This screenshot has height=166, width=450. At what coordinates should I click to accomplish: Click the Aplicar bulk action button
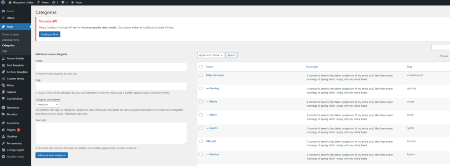coord(231,55)
